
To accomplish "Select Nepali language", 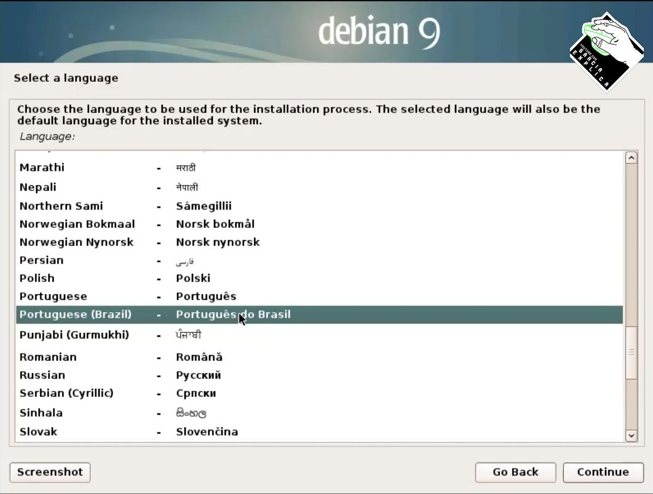I will click(319, 187).
